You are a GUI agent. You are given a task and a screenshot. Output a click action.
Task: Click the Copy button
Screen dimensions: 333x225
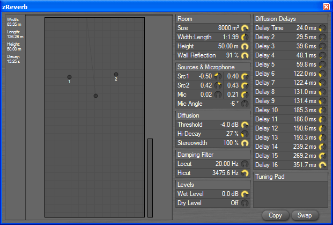[276, 215]
